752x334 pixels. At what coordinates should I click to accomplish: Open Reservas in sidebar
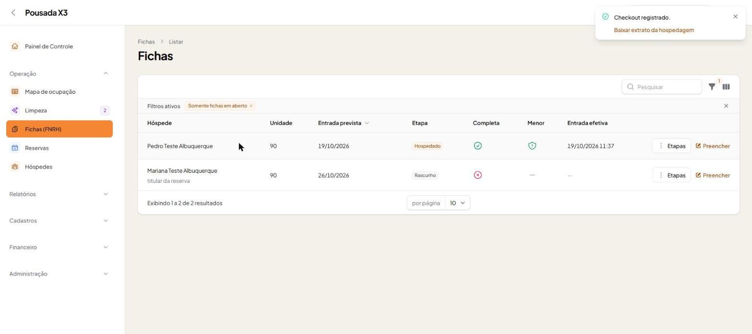(x=59, y=148)
